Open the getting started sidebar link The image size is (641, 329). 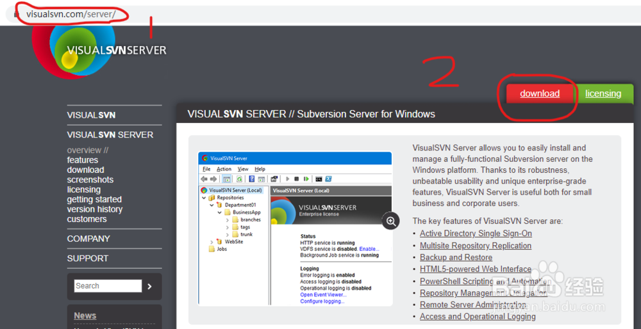click(x=94, y=199)
